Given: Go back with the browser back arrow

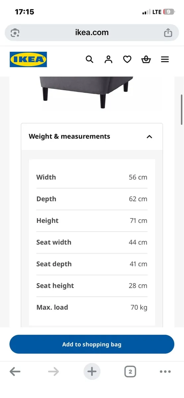Looking at the screenshot, I should [15, 372].
